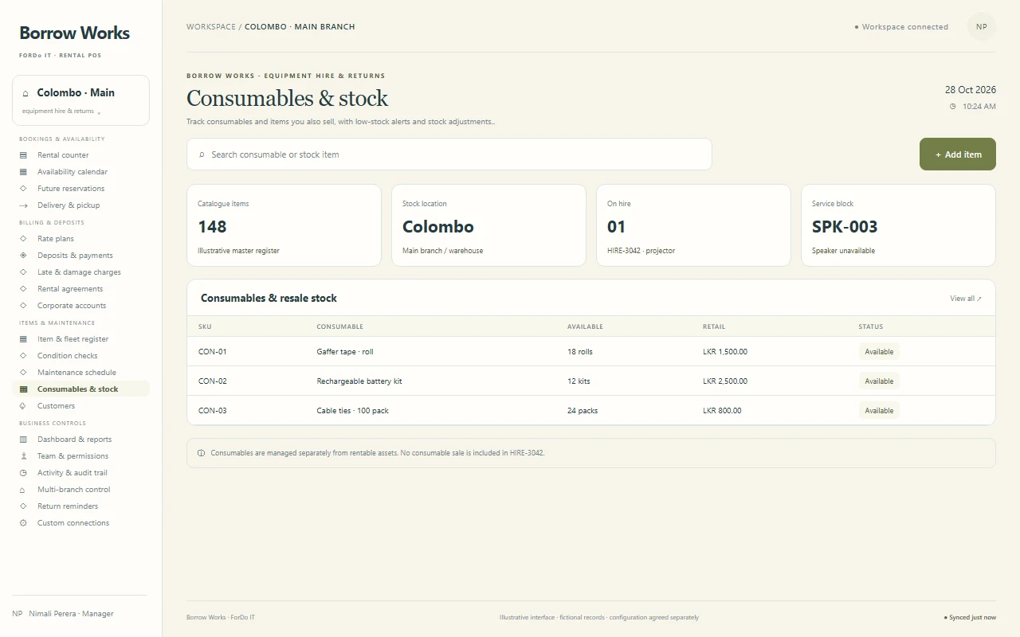Click the Item & fleet register icon
Screen dimensions: 1020x637
tap(23, 339)
